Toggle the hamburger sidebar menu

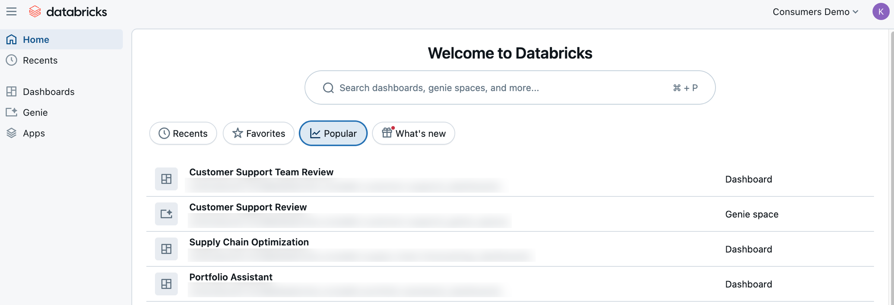pyautogui.click(x=12, y=12)
